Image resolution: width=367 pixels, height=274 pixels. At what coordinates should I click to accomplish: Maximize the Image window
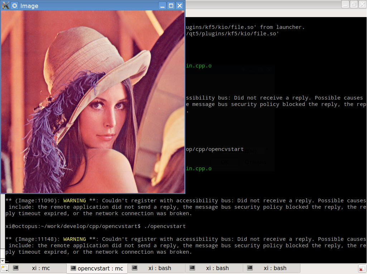pos(171,6)
